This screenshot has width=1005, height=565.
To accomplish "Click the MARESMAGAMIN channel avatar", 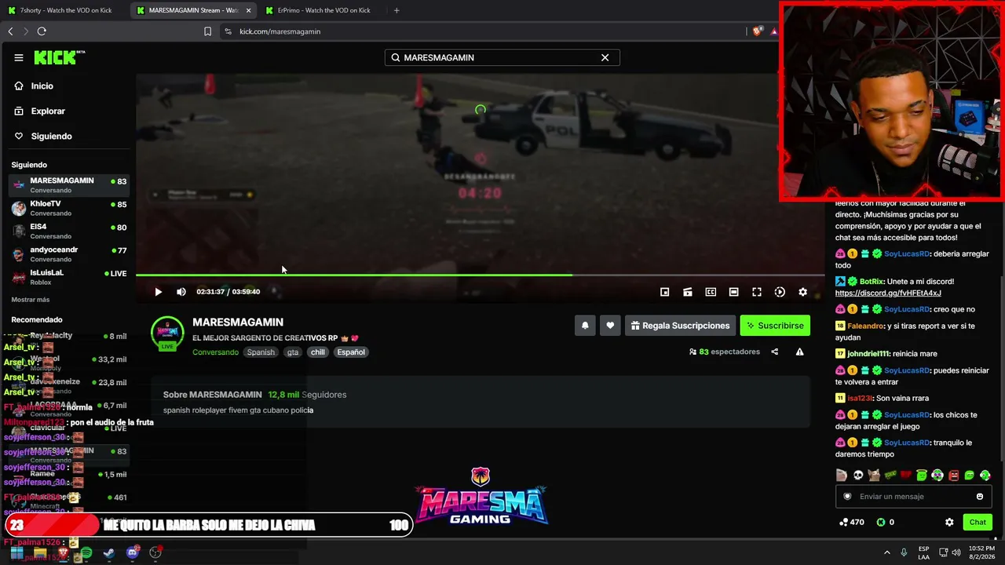I will pyautogui.click(x=167, y=333).
